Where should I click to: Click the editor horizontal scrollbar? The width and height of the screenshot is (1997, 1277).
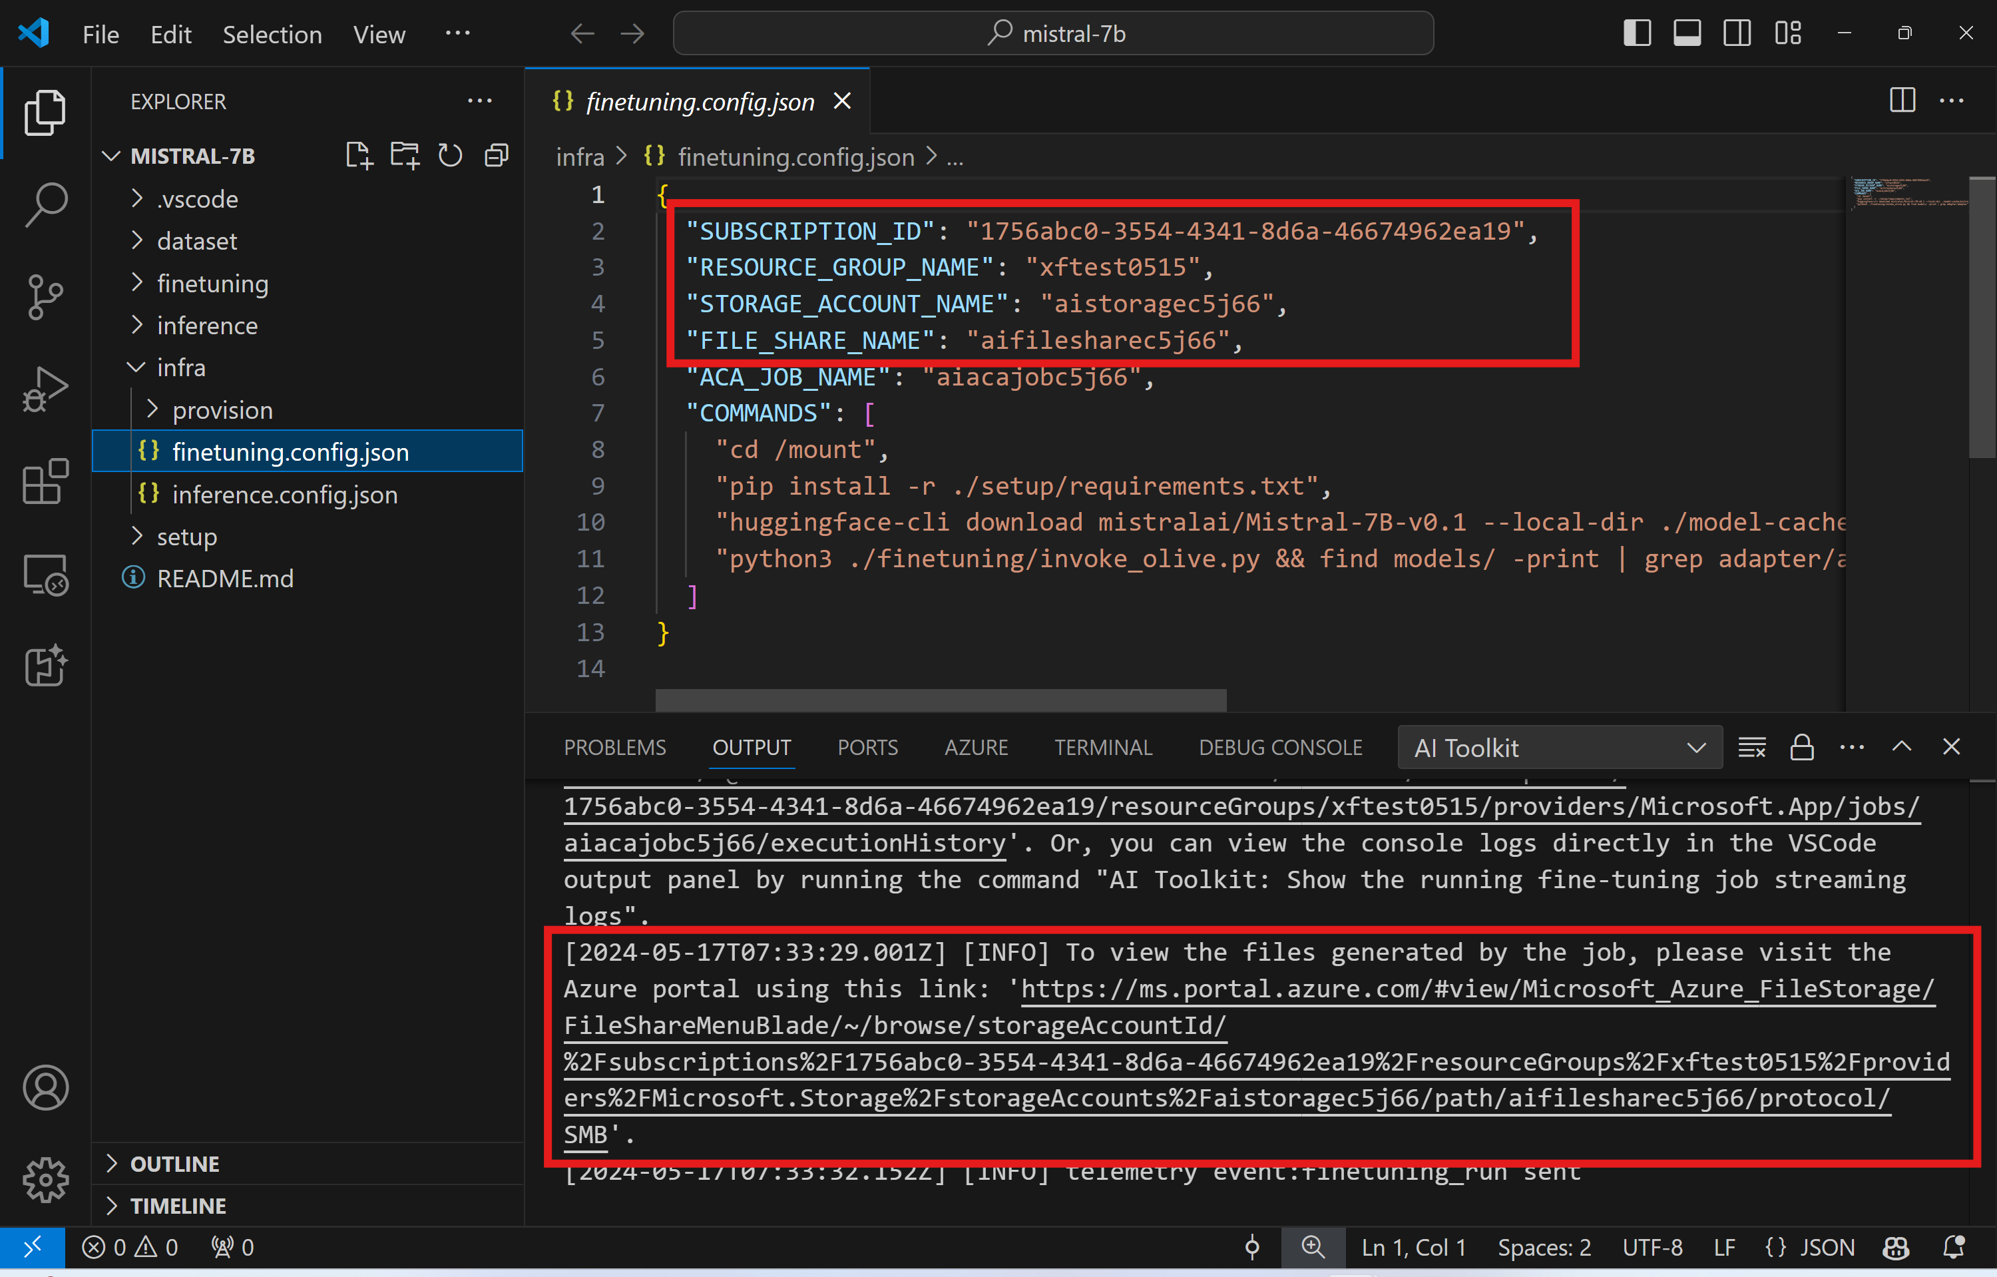tap(941, 700)
